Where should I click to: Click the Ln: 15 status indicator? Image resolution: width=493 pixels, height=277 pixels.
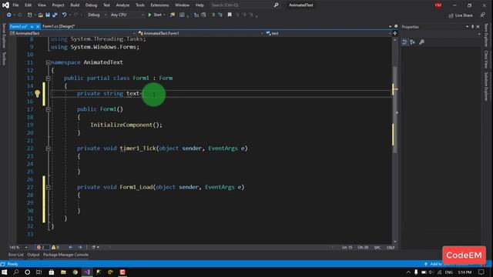coord(347,248)
